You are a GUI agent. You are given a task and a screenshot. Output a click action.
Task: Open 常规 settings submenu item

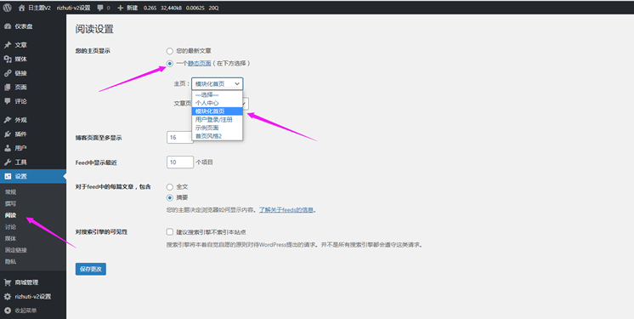point(10,192)
